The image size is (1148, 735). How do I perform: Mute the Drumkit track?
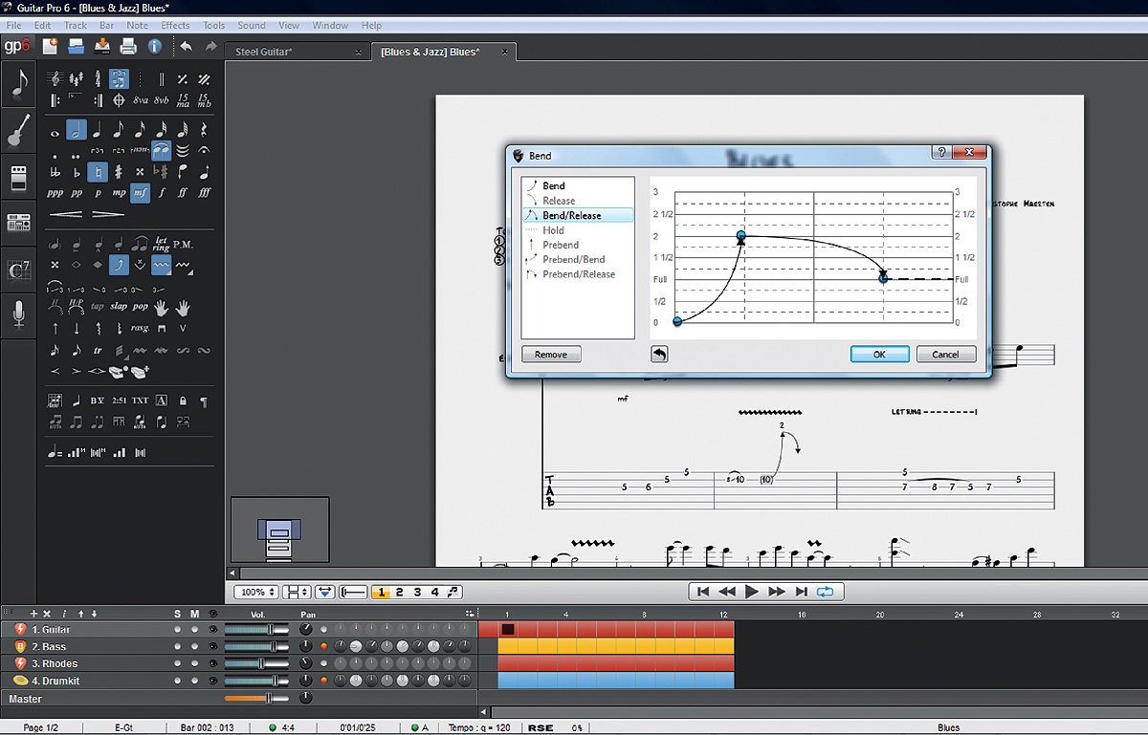(194, 681)
